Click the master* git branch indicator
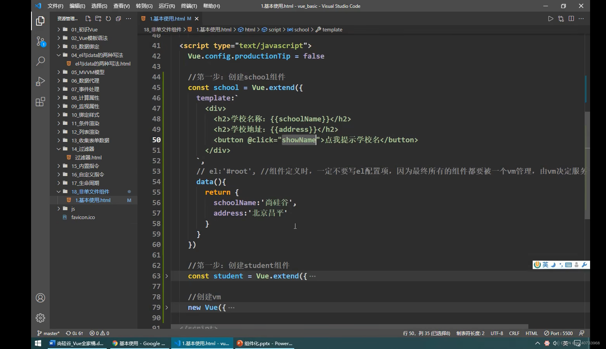 point(49,333)
